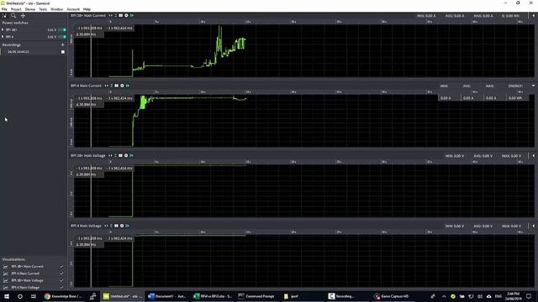
Task: Click horizontal-fit arrows icon for RPI 4 Main Current
Action: [107, 86]
